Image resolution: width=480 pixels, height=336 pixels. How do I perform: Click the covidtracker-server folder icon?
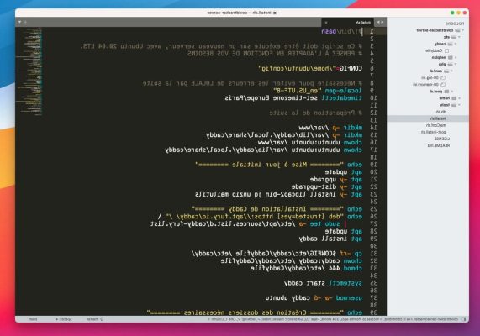(x=457, y=30)
